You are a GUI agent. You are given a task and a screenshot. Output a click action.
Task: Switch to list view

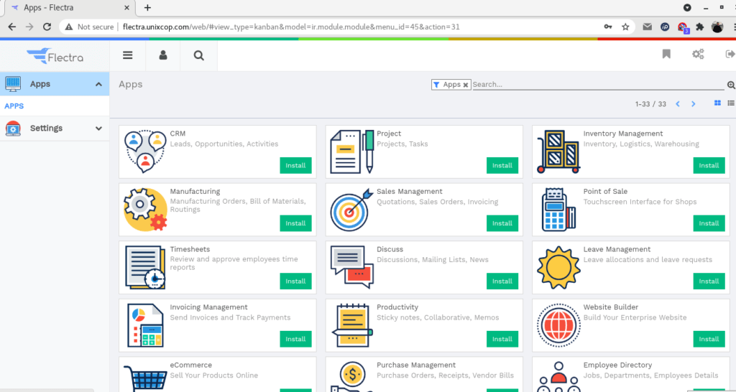tap(731, 103)
